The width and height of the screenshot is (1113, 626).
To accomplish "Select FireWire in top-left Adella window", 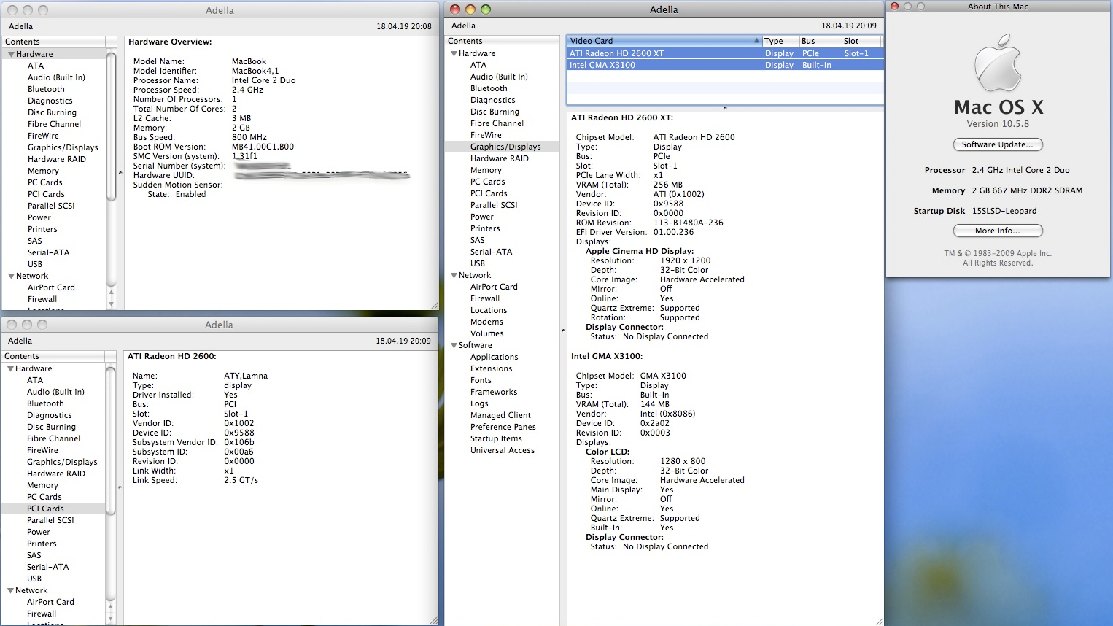I will [43, 136].
